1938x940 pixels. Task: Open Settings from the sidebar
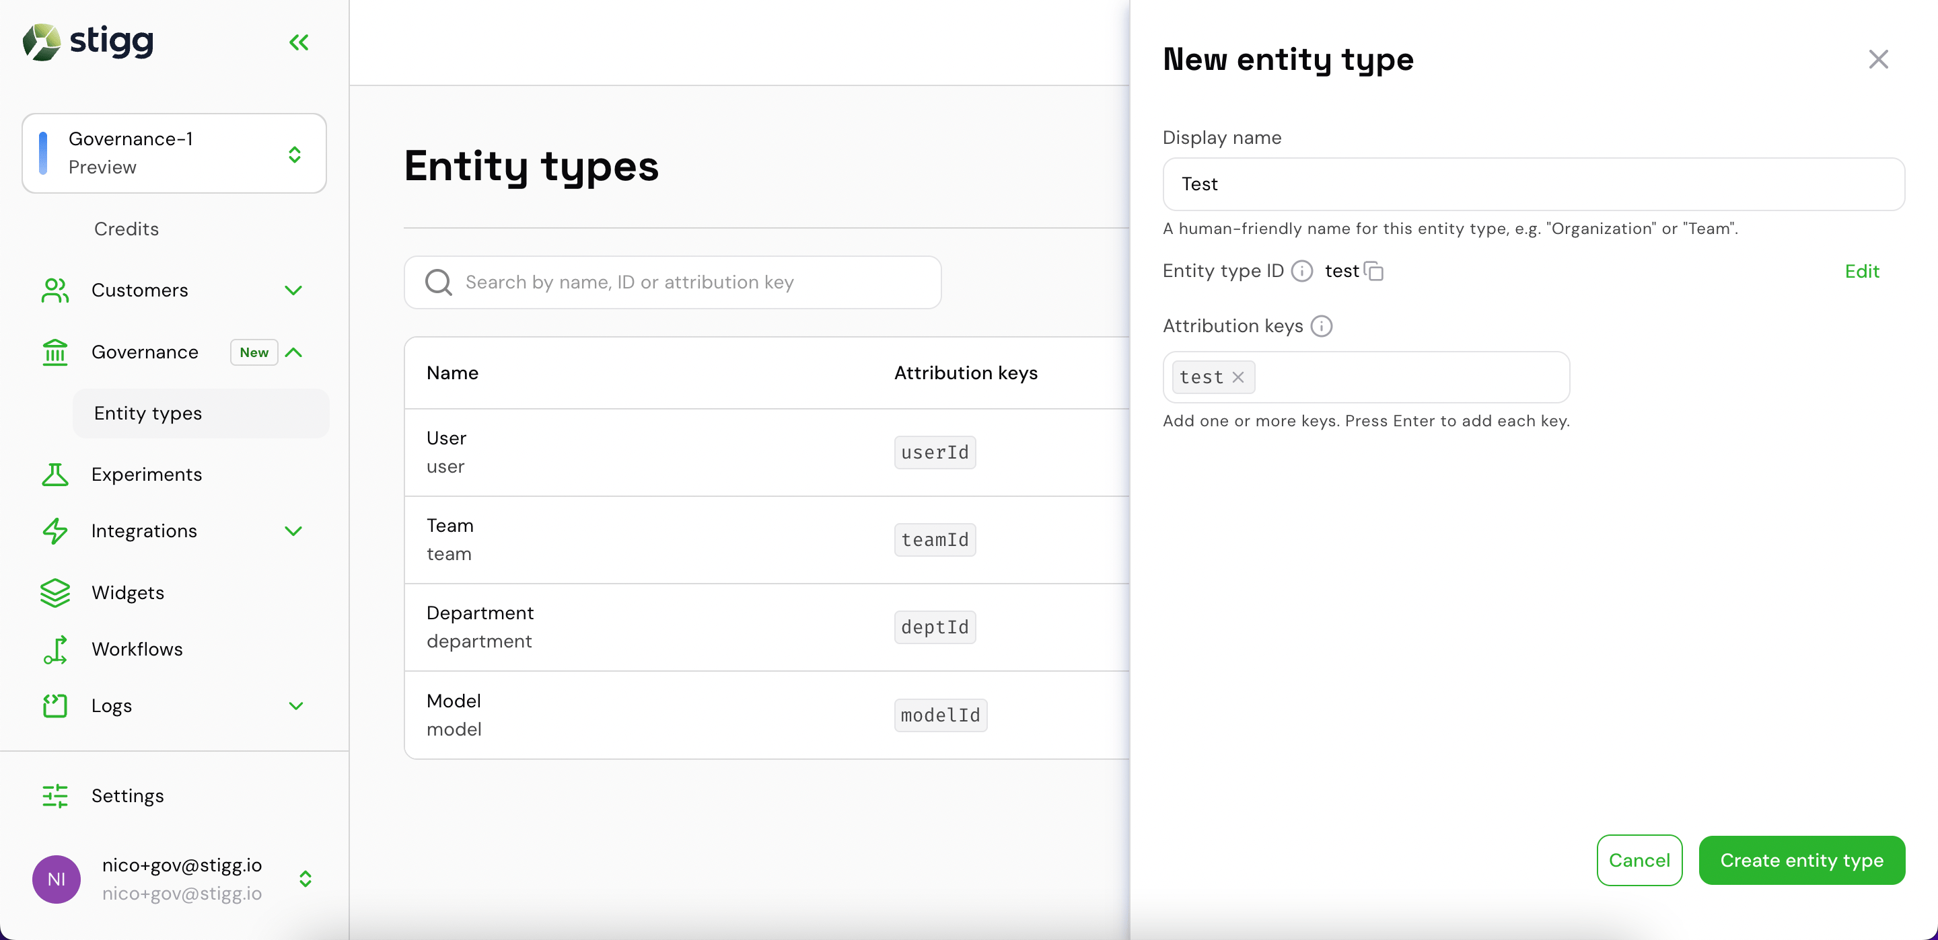127,795
